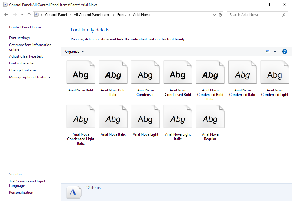
Task: Open recent locations dropdown arrow
Action: (x=22, y=15)
